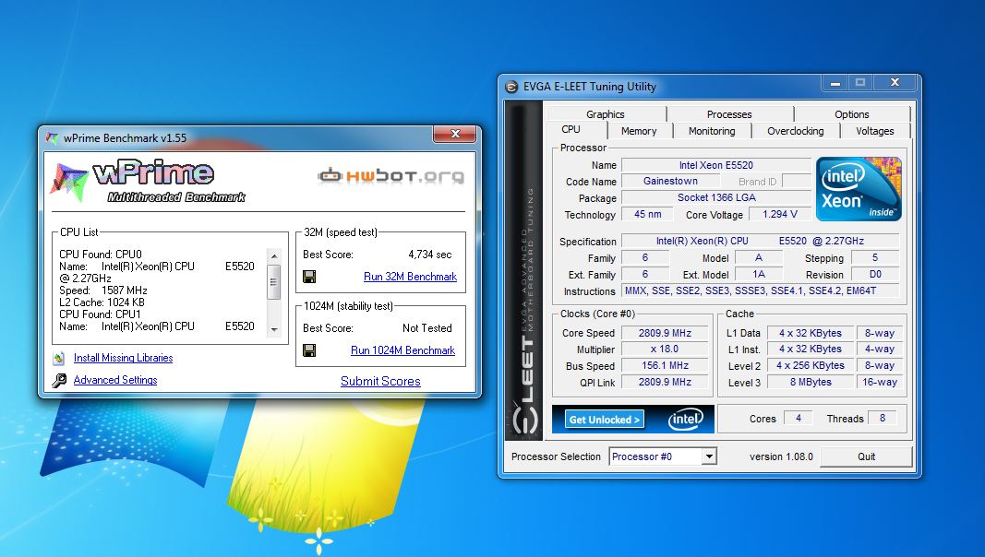Click the L1 Data value 4 x 32 KBytes
This screenshot has width=985, height=557.
coord(811,333)
